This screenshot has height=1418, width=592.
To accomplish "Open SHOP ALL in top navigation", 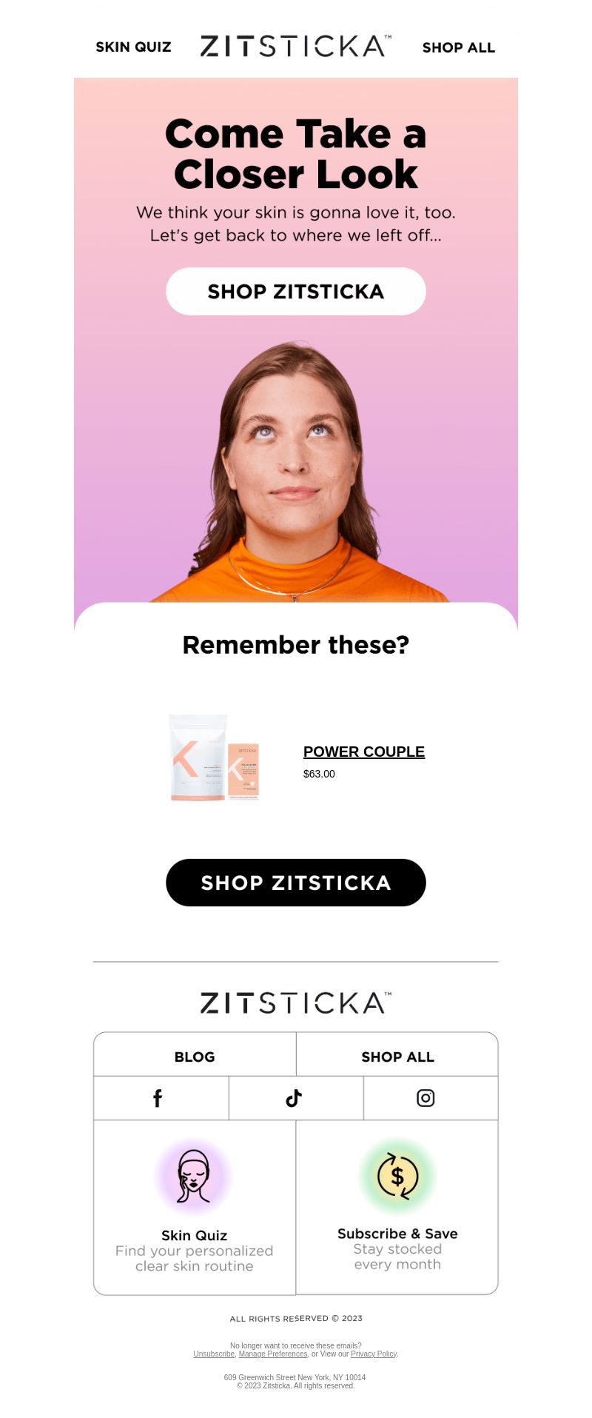I will click(459, 47).
